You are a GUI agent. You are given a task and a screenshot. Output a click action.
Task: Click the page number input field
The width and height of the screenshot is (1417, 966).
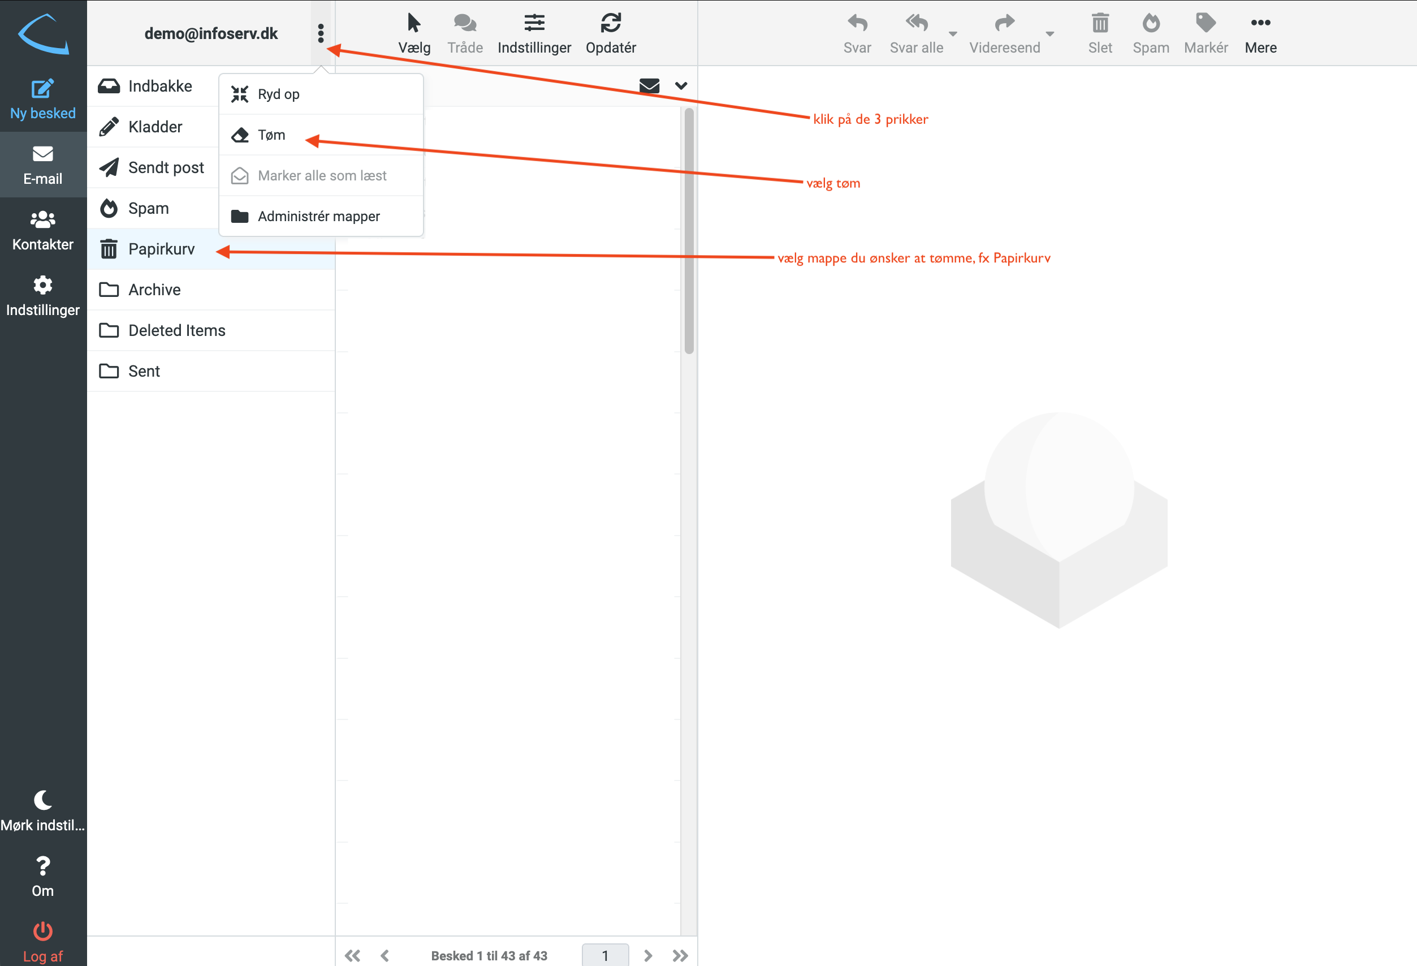click(x=605, y=955)
